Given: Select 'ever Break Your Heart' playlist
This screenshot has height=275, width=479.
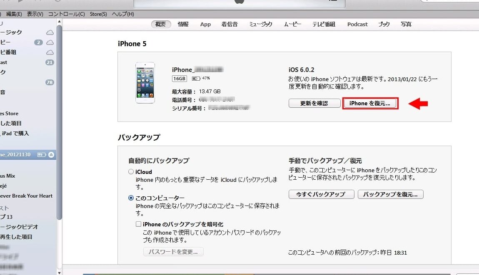Looking at the screenshot, I should coord(26,196).
